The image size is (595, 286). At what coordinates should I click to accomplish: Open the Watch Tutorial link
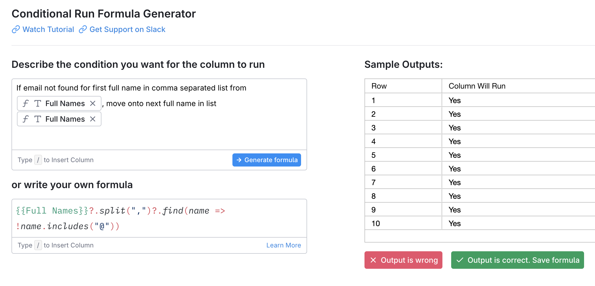point(48,29)
